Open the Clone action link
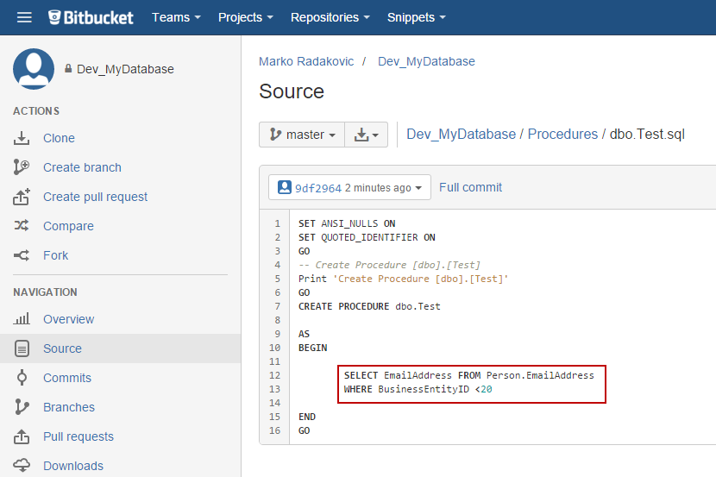Screen dimensions: 716x477 (x=59, y=138)
